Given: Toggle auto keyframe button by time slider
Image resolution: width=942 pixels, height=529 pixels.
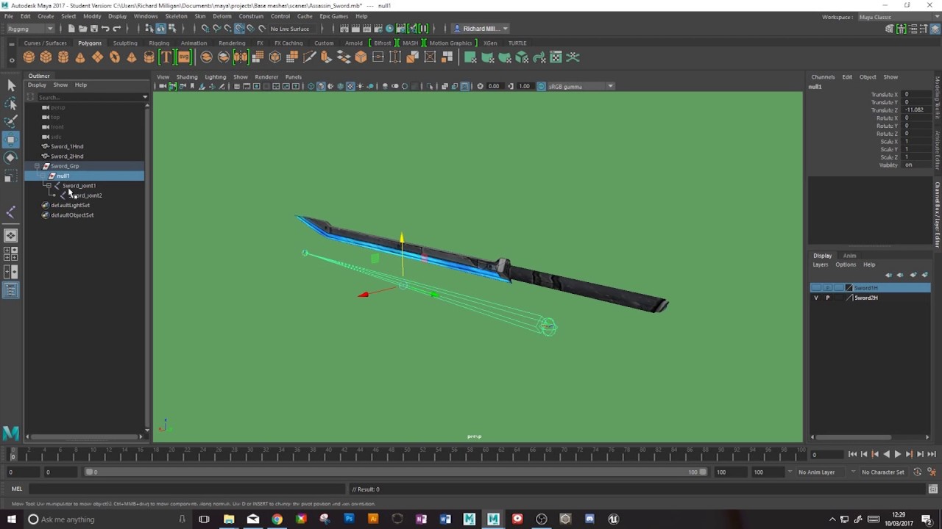Looking at the screenshot, I should tap(918, 472).
